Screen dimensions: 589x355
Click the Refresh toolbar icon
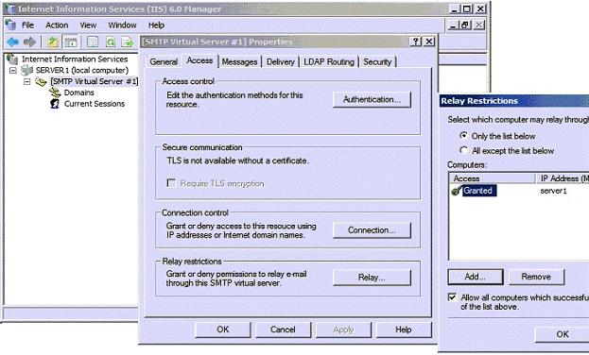(110, 42)
